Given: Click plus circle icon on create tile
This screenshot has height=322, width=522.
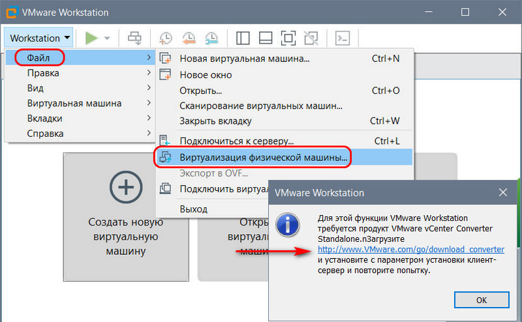Looking at the screenshot, I should [126, 187].
